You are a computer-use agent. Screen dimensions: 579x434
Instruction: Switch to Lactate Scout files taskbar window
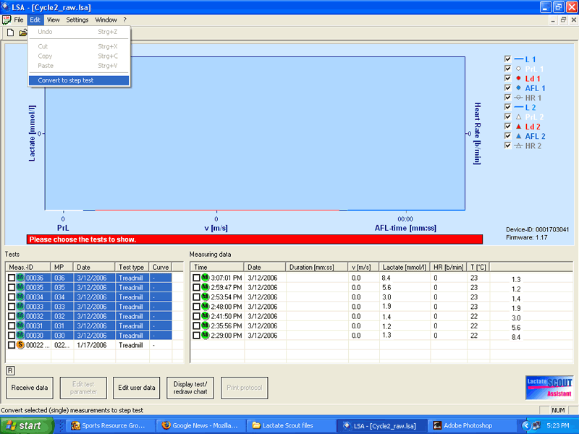click(x=291, y=425)
